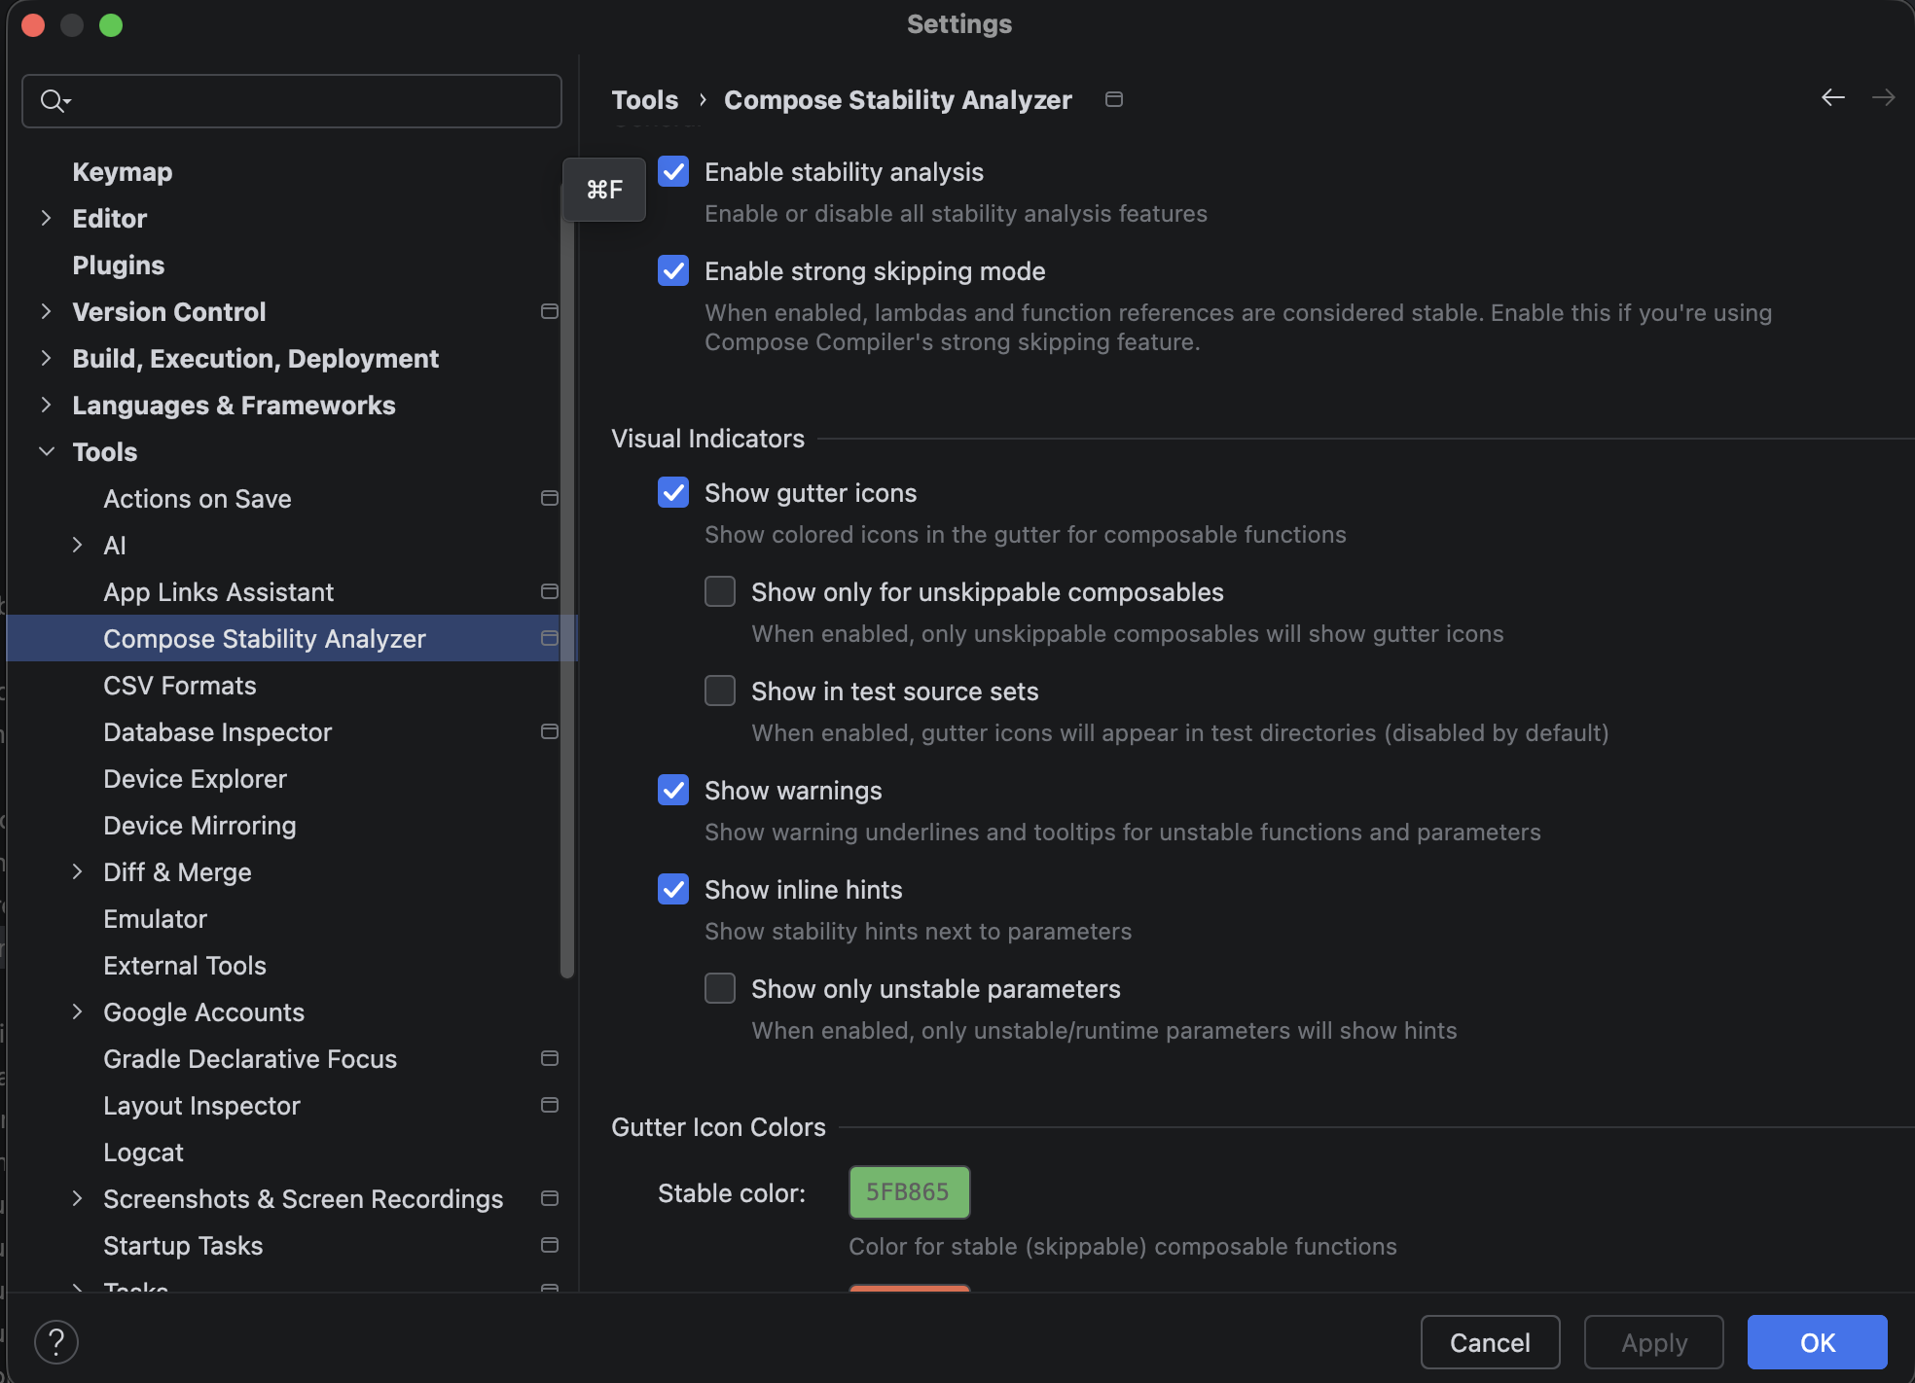Open Database Inspector settings

218,732
